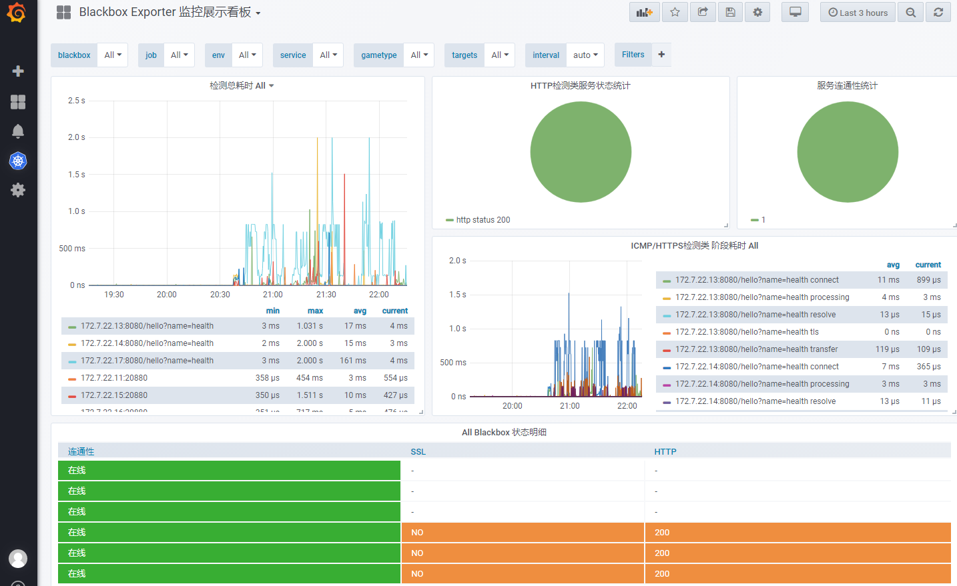Toggle 172.7.22.14 health processing series
This screenshot has width=957, height=586.
(762, 384)
